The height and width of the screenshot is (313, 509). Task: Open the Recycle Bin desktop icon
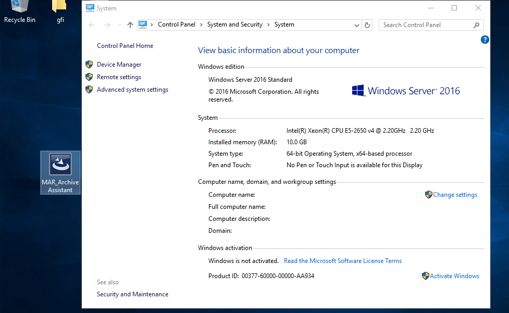19,11
